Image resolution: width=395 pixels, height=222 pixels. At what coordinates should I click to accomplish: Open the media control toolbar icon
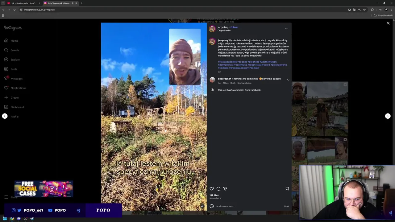380,10
